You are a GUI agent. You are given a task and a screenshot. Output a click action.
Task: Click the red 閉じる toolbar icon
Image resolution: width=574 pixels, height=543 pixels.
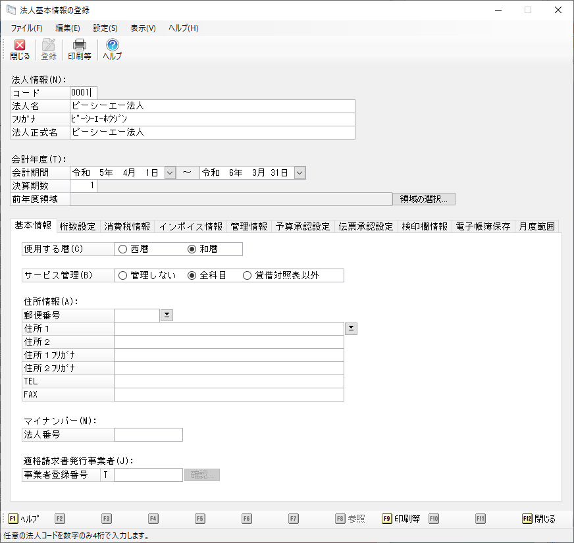tap(20, 45)
